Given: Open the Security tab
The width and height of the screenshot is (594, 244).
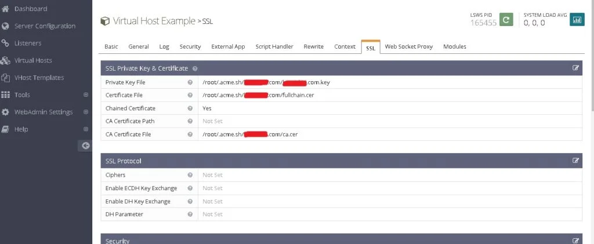Looking at the screenshot, I should [x=190, y=46].
